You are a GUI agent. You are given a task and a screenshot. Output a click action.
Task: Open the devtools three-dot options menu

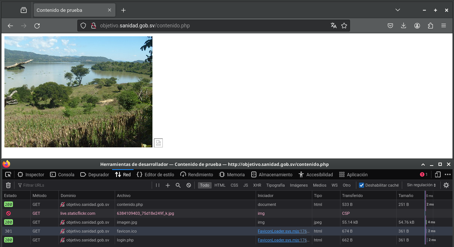click(448, 174)
